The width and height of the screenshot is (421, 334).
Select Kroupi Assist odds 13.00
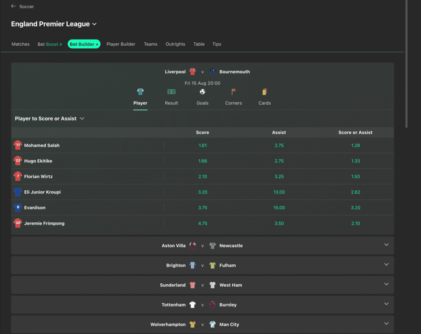[x=279, y=192]
